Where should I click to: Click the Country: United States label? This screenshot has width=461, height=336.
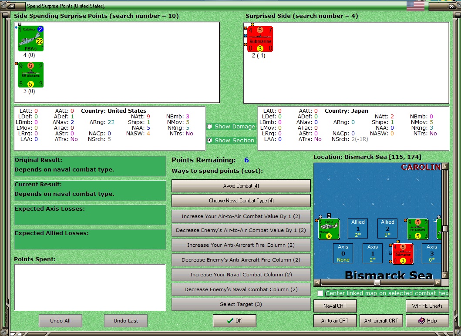114,111
